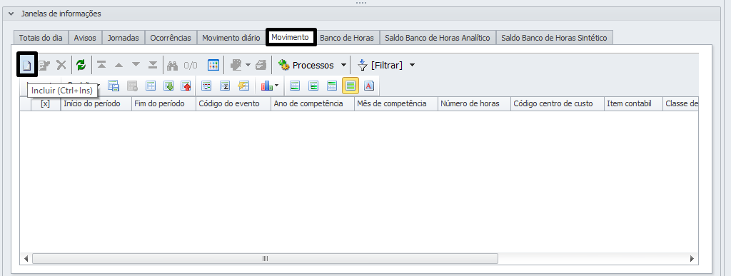The height and width of the screenshot is (276, 731).
Task: Open the Processos dropdown arrow
Action: click(343, 66)
